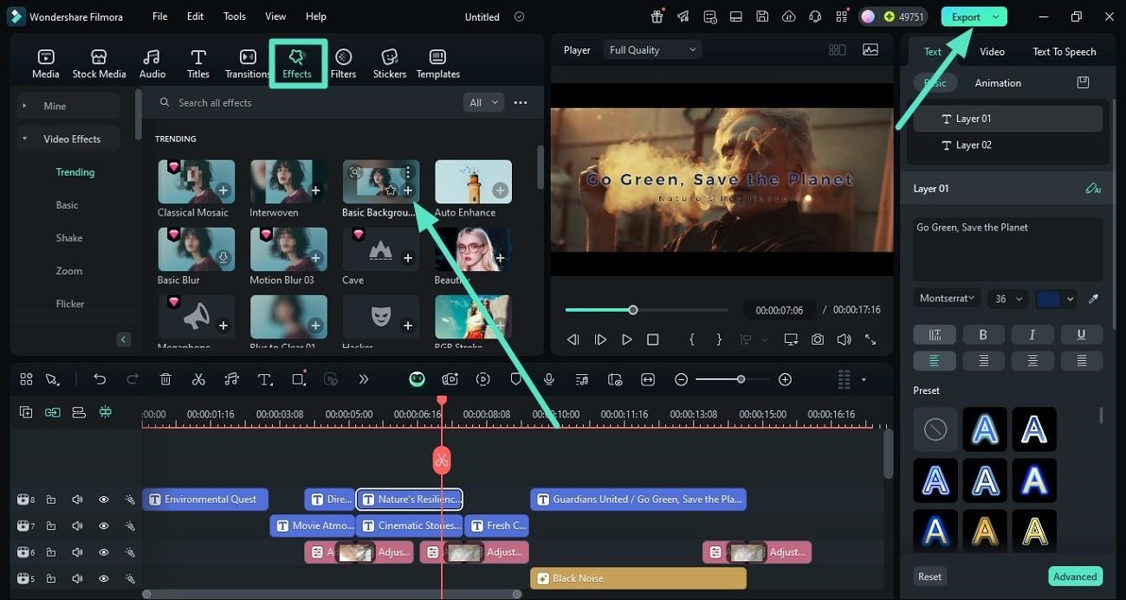Click the microphone voiceover record icon

click(548, 379)
